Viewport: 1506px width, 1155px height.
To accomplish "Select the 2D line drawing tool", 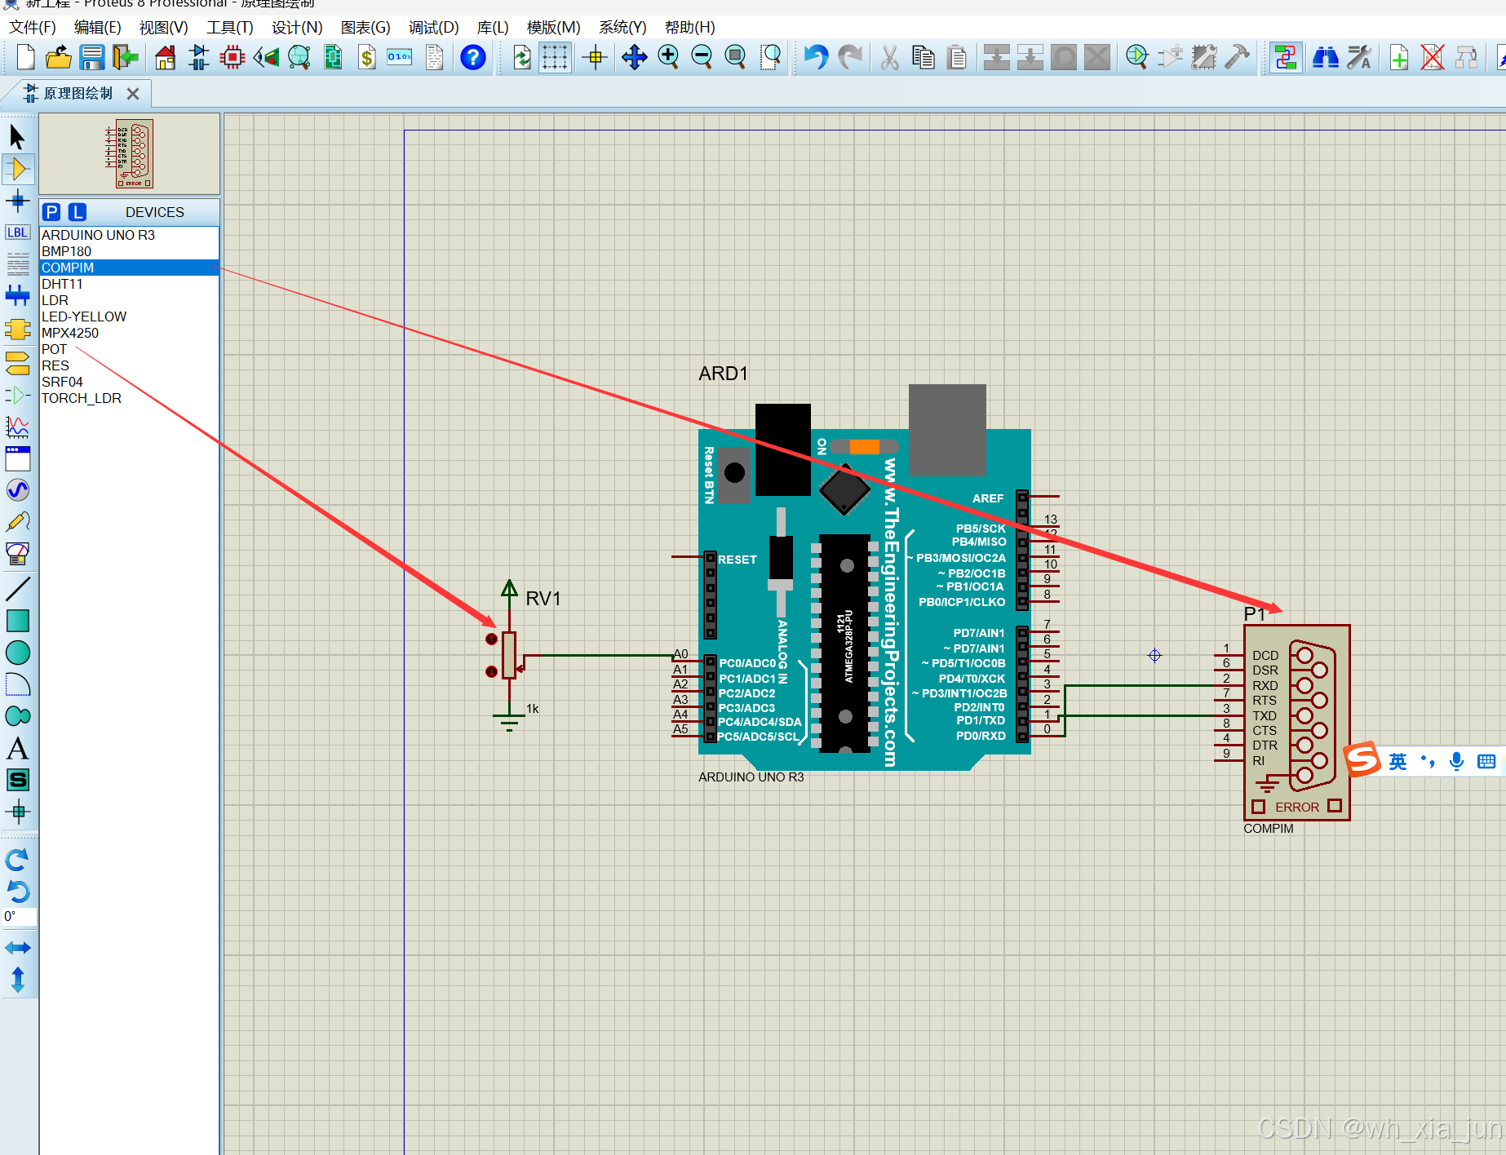I will [x=17, y=588].
